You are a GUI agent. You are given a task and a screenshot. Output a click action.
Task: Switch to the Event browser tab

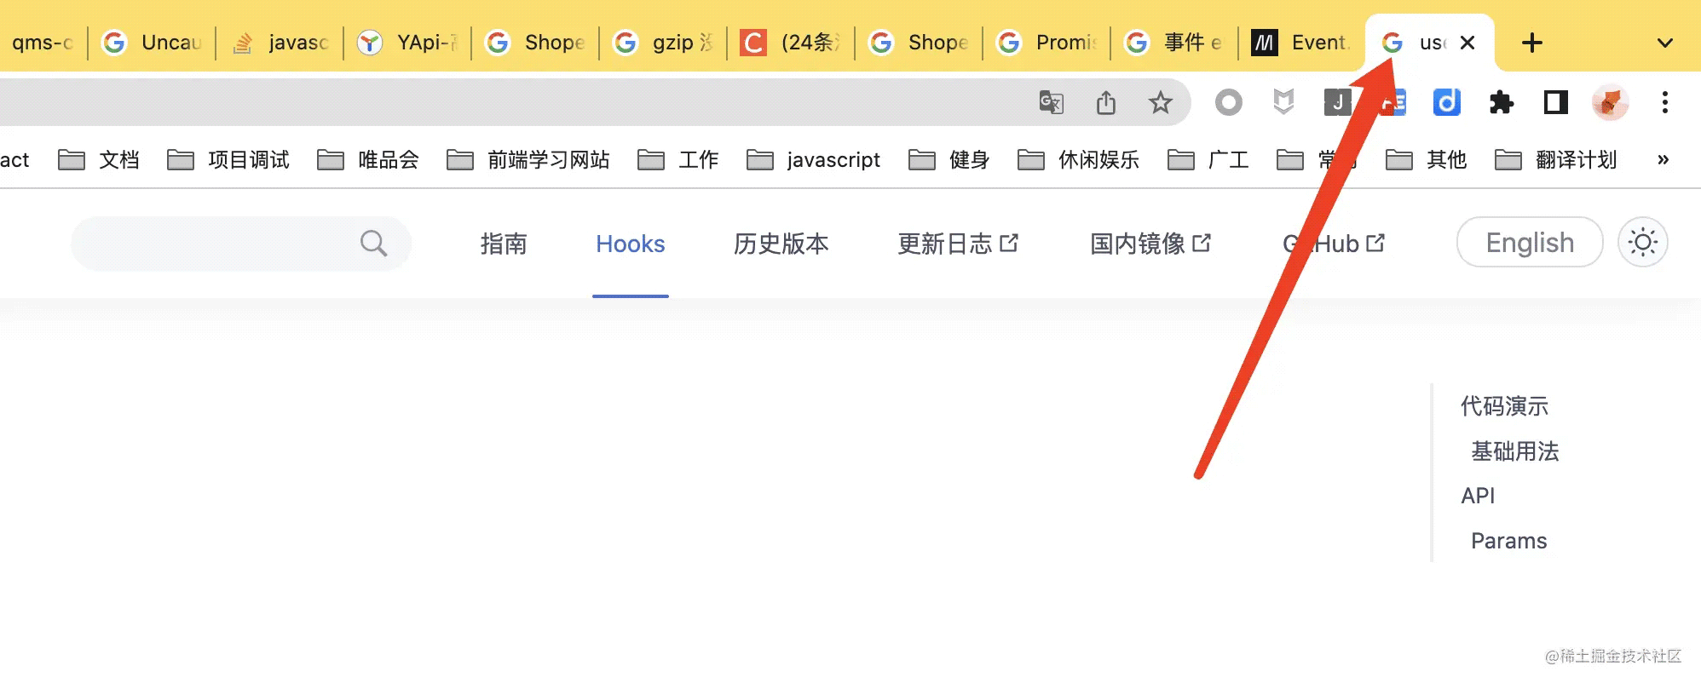click(1301, 43)
